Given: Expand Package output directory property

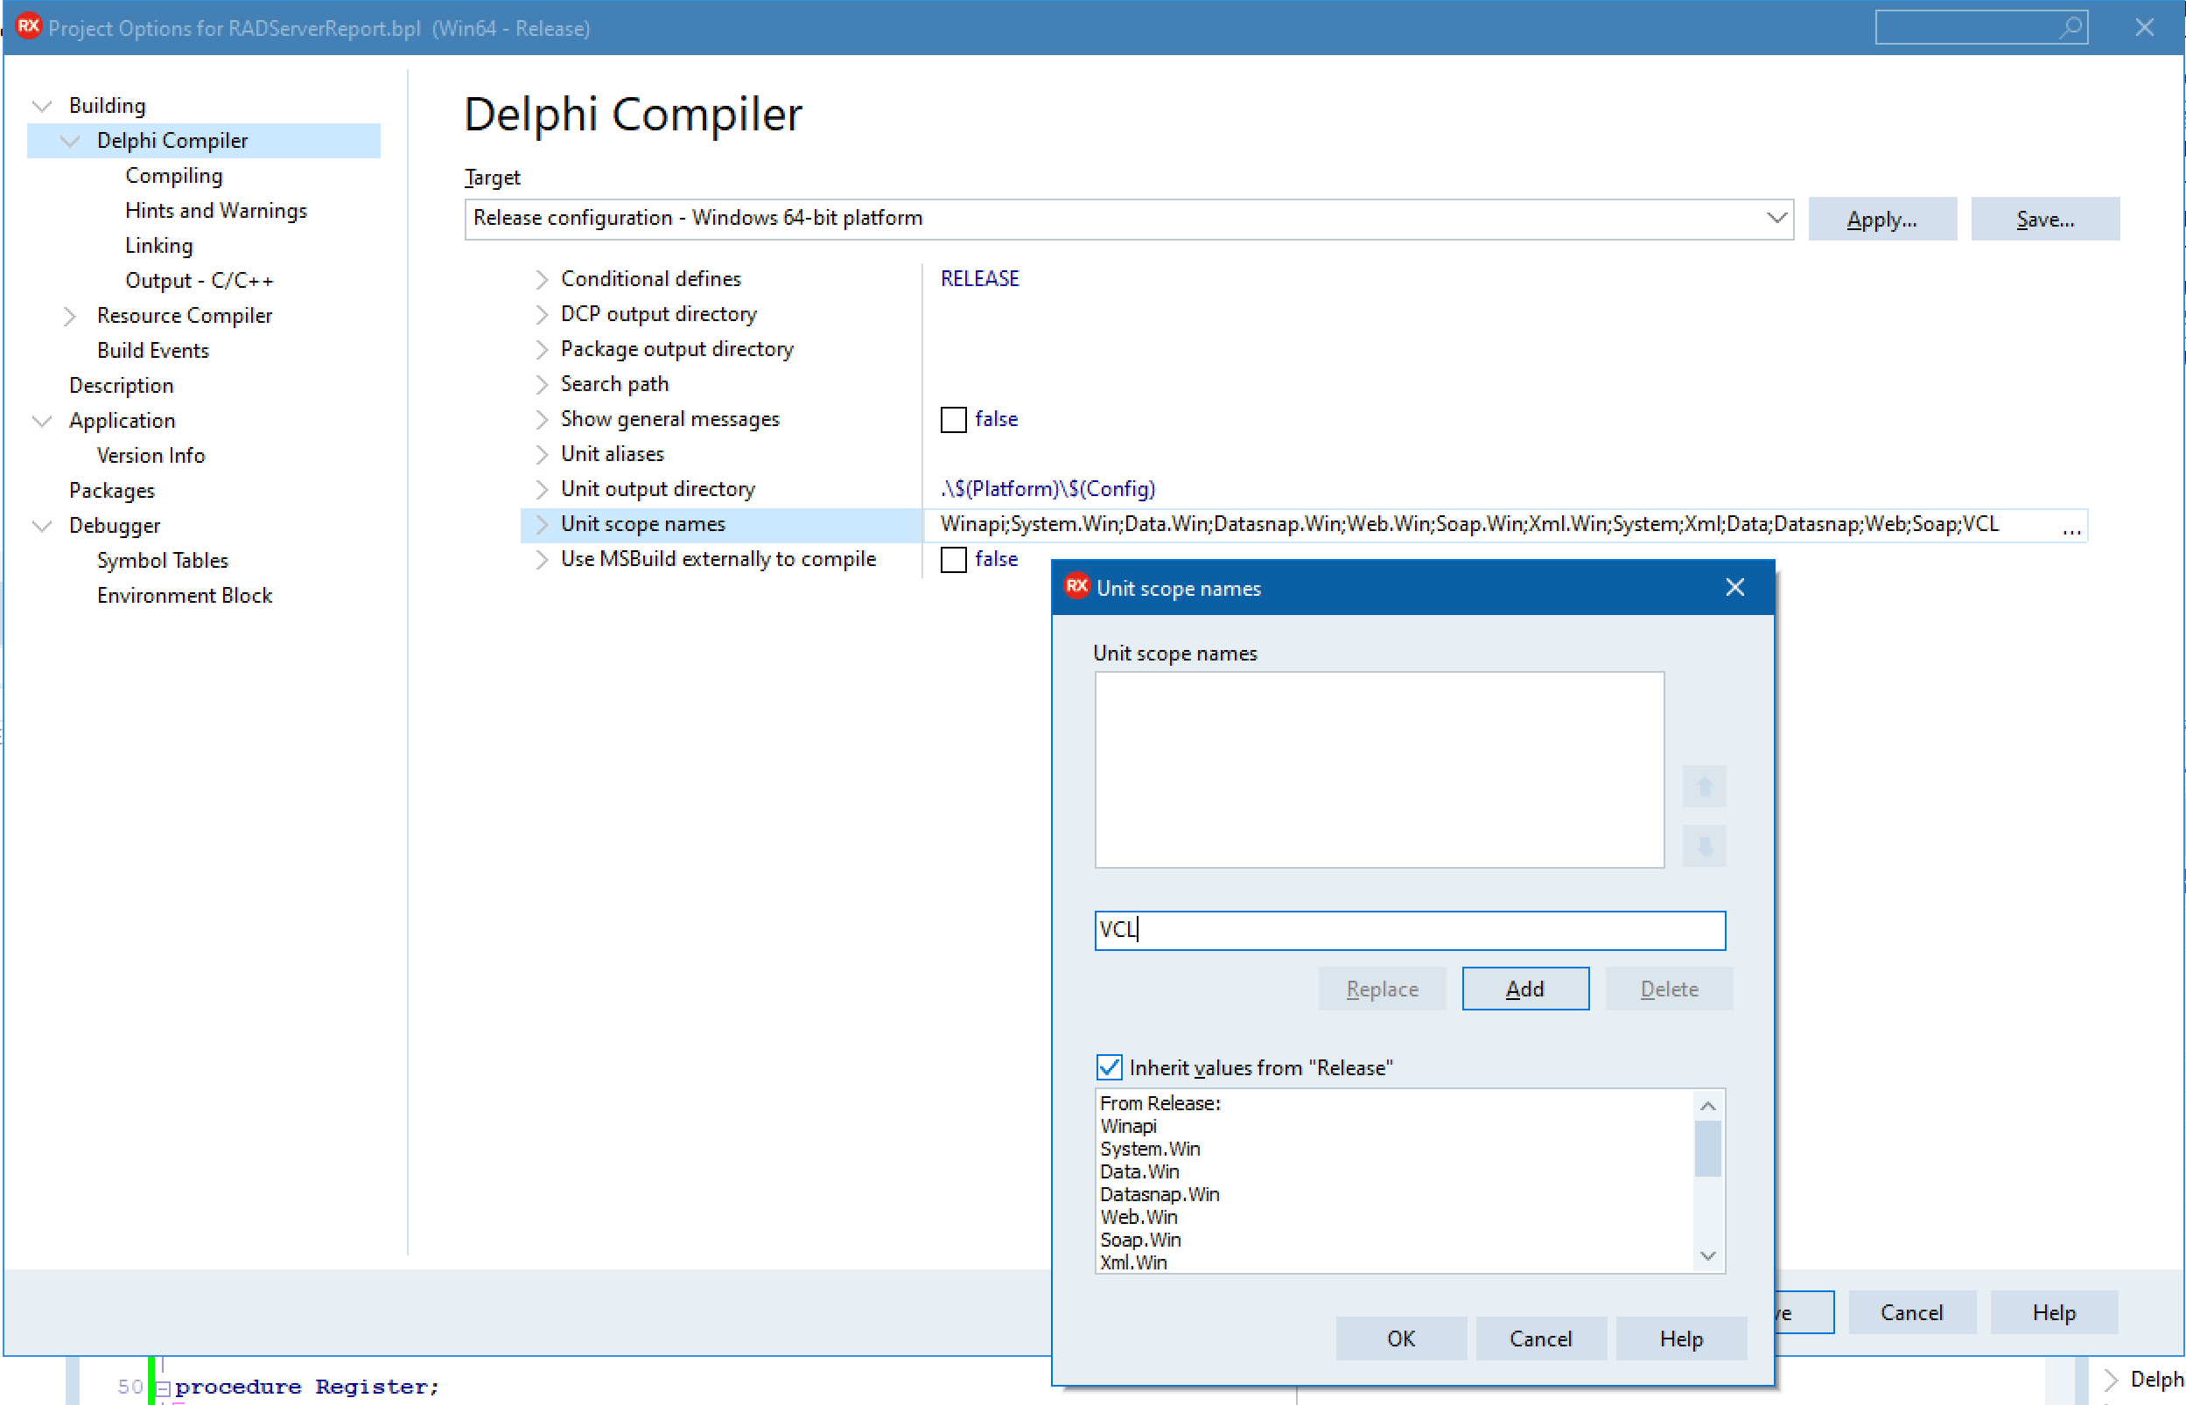Looking at the screenshot, I should point(541,349).
